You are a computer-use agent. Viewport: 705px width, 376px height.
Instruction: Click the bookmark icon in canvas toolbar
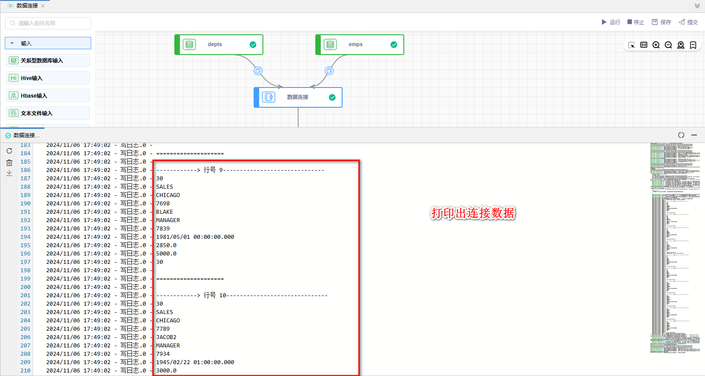click(x=693, y=45)
